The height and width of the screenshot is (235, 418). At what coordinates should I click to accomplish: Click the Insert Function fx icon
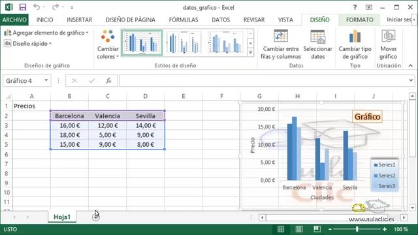point(108,81)
